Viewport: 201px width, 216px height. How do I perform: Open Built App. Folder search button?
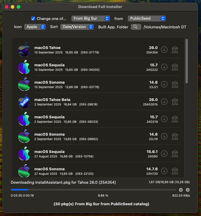click(136, 27)
